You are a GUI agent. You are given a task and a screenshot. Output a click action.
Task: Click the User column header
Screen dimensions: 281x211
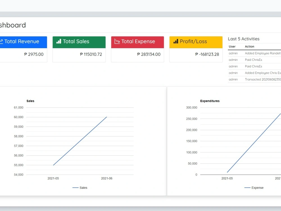coord(232,46)
